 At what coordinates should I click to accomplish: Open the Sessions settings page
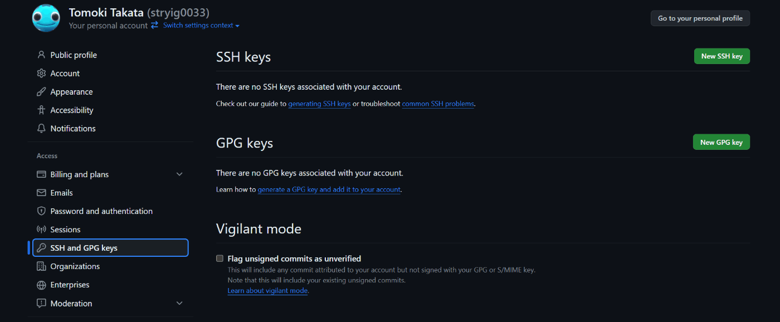coord(65,230)
